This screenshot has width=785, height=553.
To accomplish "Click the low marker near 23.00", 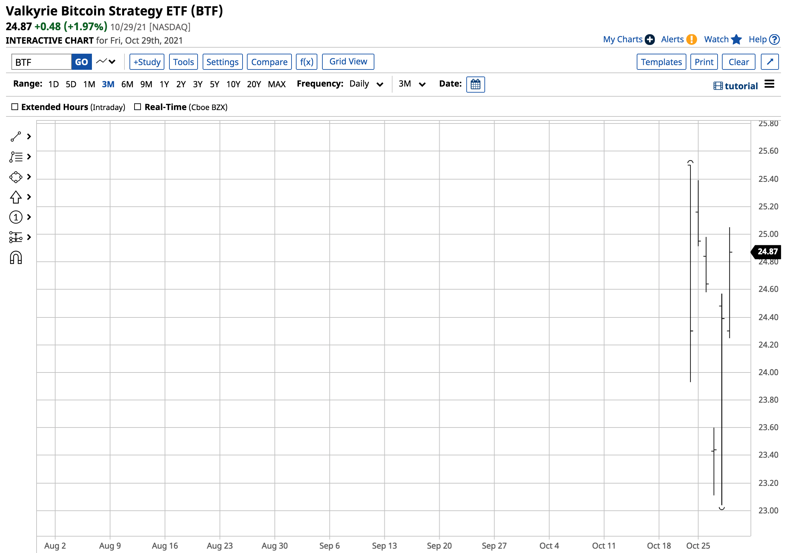I will click(x=722, y=508).
